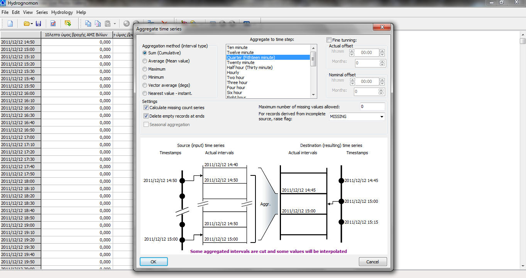Select Hourly time step
This screenshot has height=278, width=526.
pyautogui.click(x=268, y=72)
